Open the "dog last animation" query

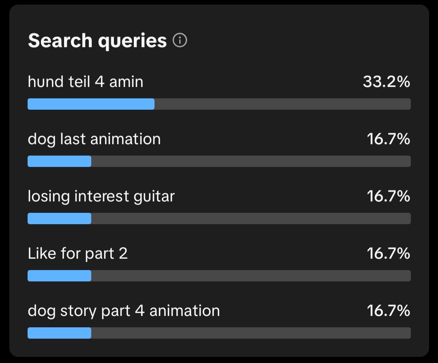pos(94,139)
